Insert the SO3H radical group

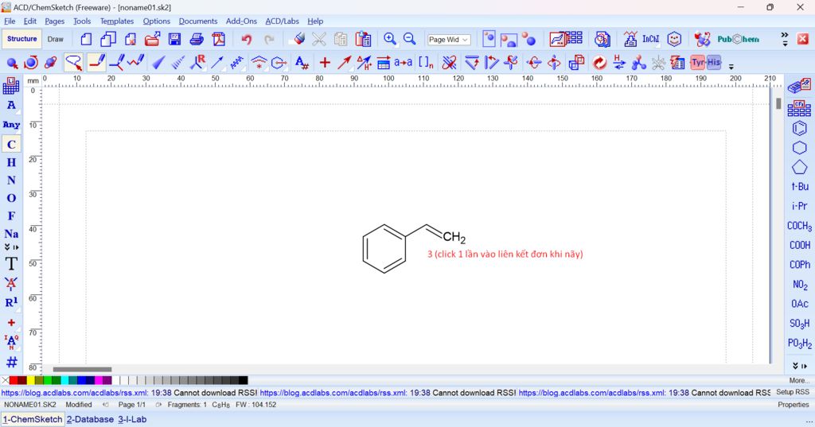tap(799, 324)
